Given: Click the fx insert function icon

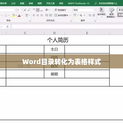Looking at the screenshot, I should [7, 27].
